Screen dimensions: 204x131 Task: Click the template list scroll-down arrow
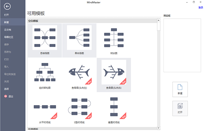(158, 128)
